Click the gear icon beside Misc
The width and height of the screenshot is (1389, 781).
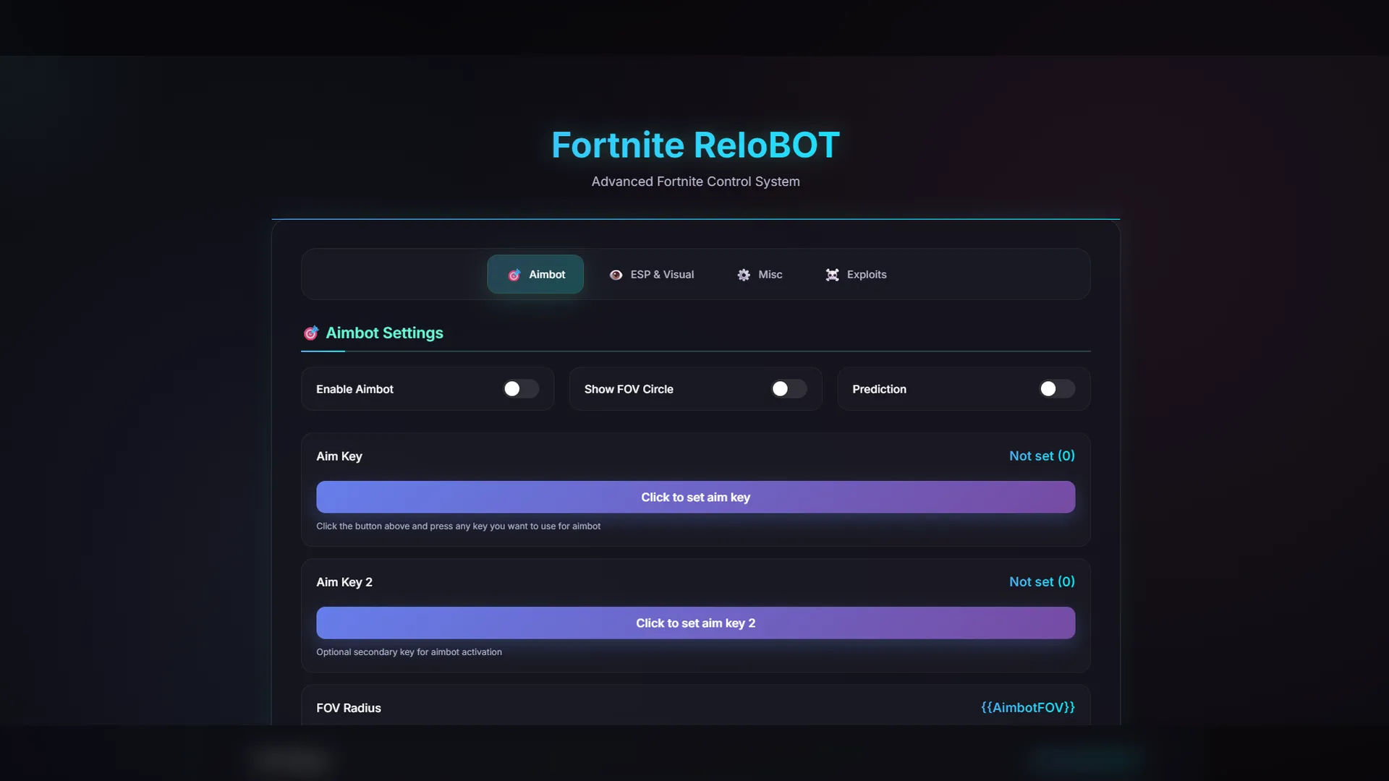(x=744, y=275)
